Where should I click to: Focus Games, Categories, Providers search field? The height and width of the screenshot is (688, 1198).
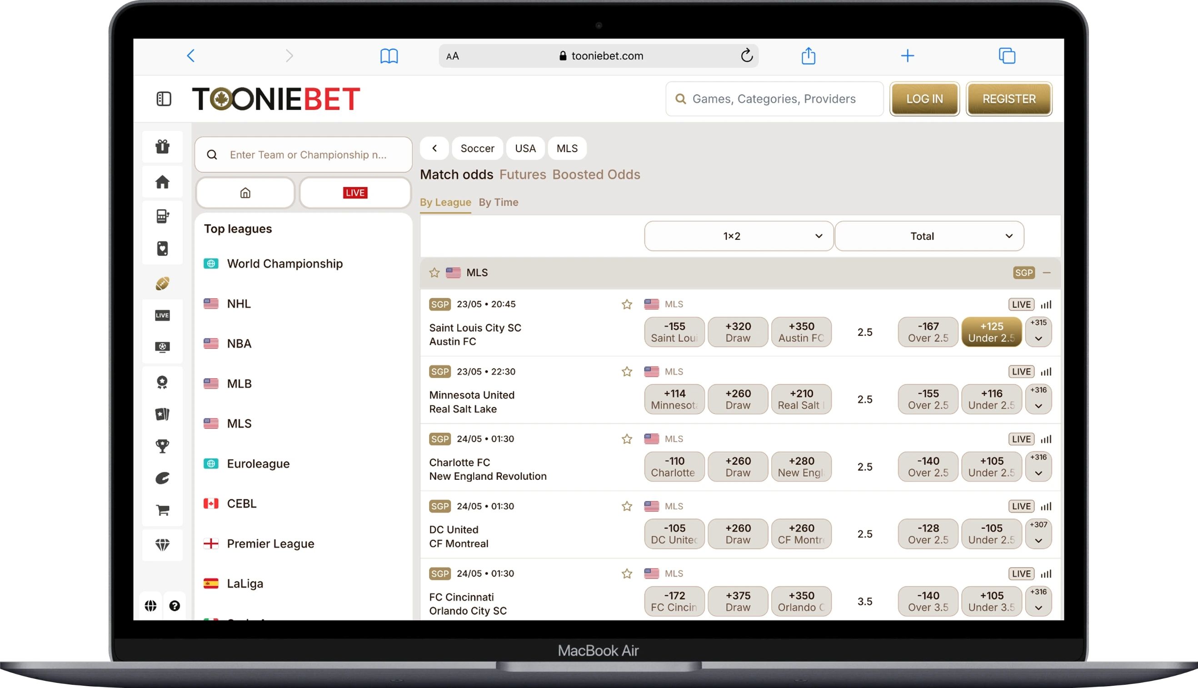click(774, 99)
